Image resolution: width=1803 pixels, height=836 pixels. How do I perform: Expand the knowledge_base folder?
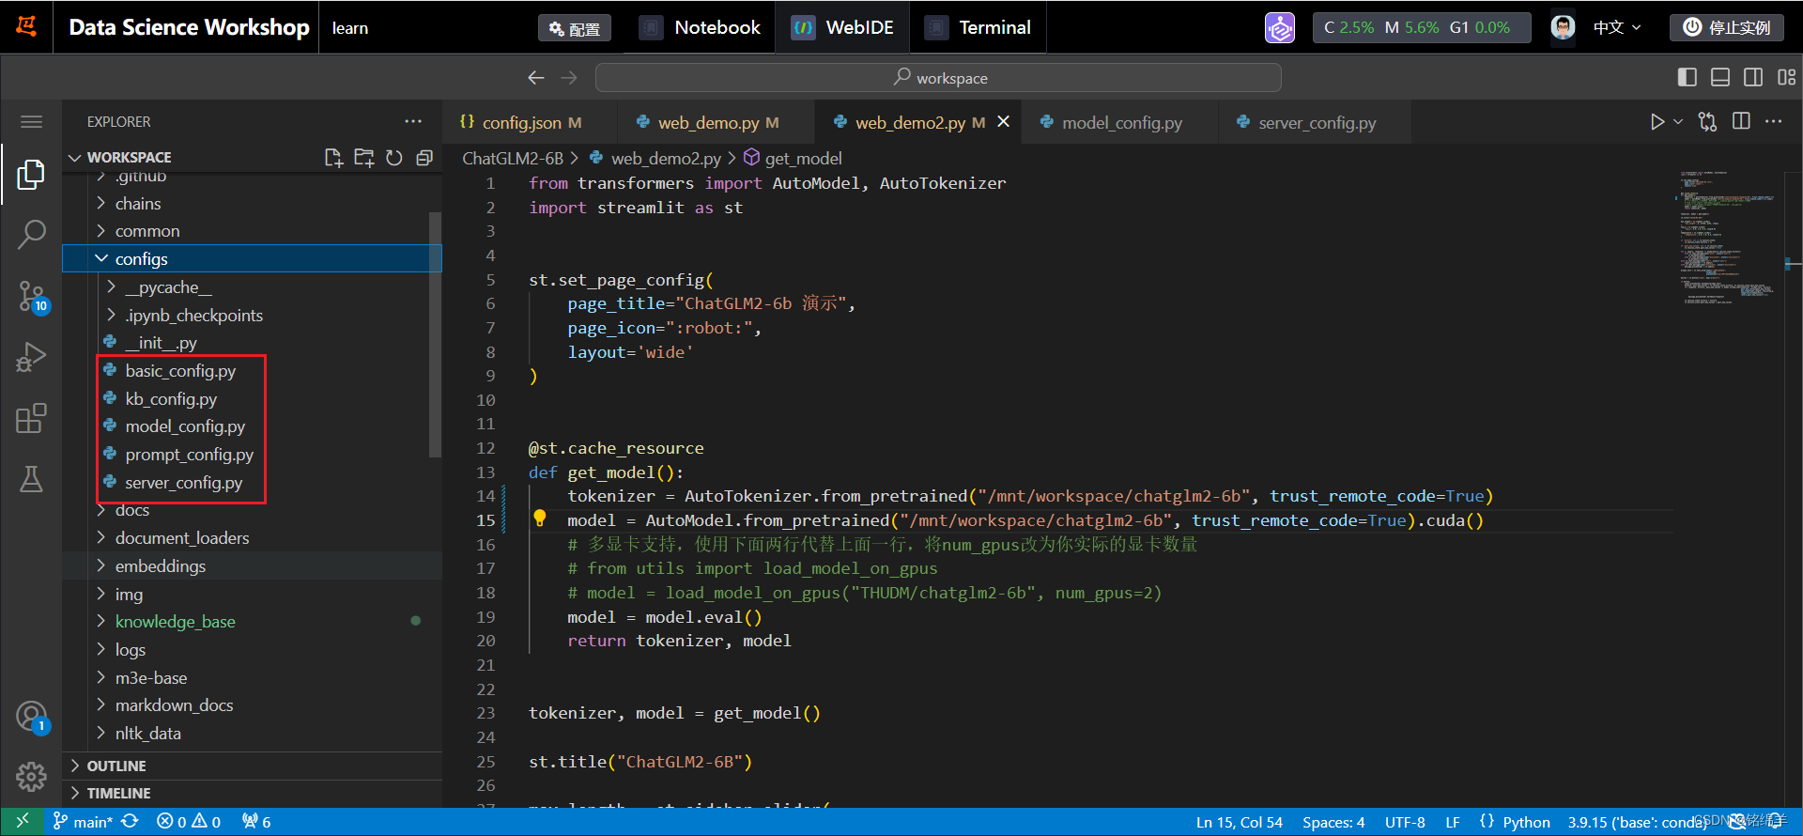(x=252, y=622)
